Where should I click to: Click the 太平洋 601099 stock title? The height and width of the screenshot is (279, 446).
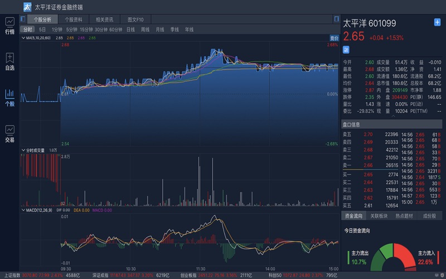370,23
